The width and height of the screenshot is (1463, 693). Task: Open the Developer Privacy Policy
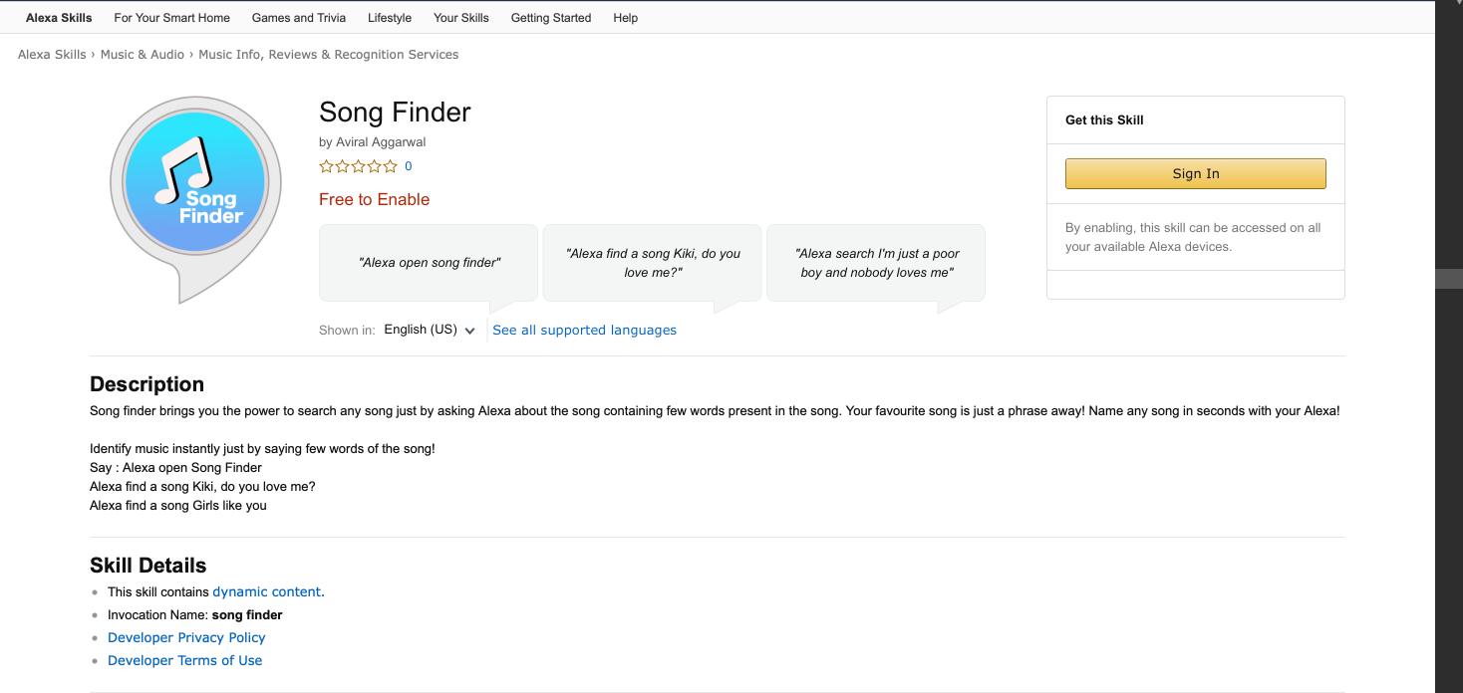[186, 637]
